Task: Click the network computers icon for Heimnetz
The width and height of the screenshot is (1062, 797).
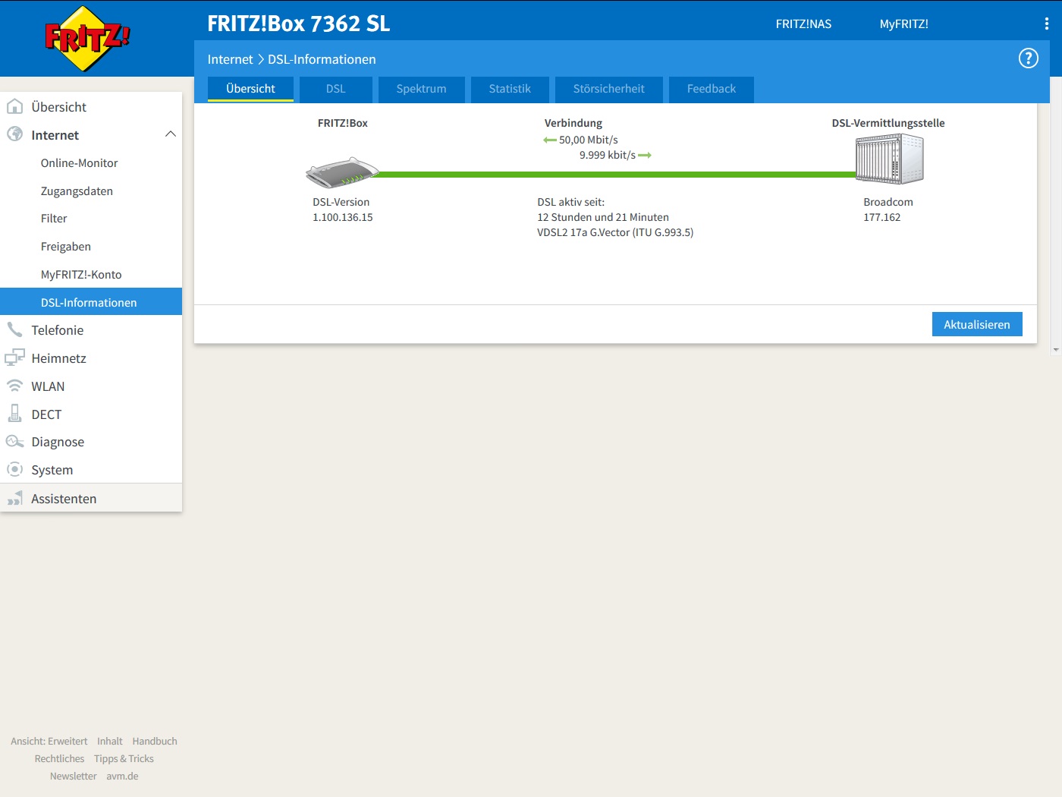Action: tap(14, 358)
